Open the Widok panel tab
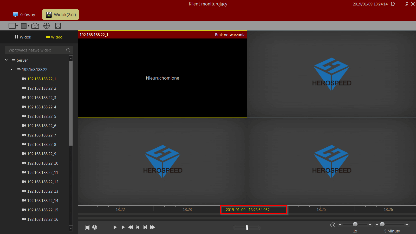The height and width of the screenshot is (234, 416). tap(23, 37)
